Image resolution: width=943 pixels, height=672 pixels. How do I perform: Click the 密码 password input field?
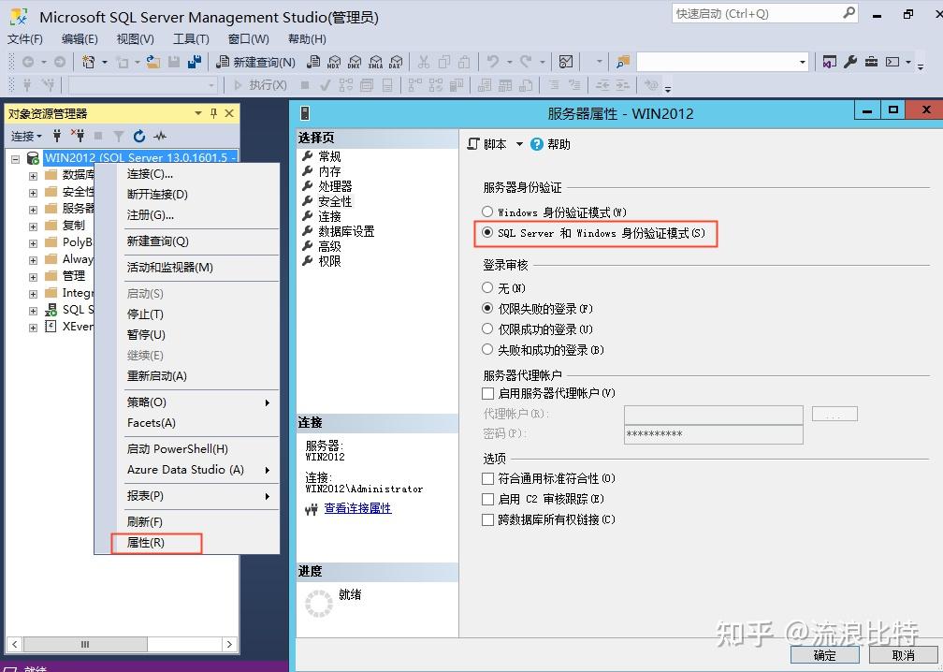point(713,434)
